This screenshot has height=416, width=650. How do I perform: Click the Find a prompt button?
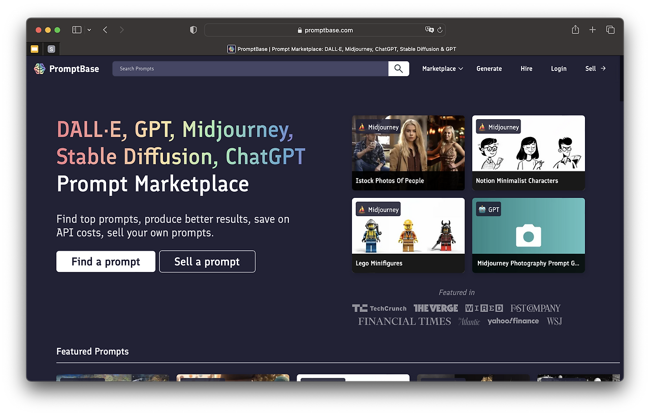point(106,261)
